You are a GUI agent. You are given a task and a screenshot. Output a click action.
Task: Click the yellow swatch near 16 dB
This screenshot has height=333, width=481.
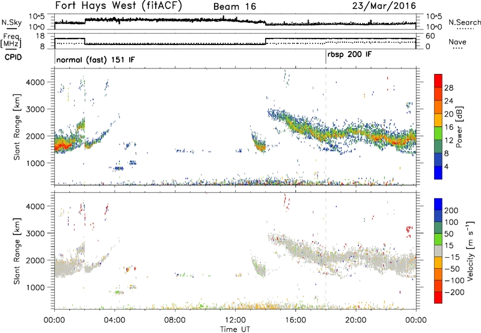(438, 120)
